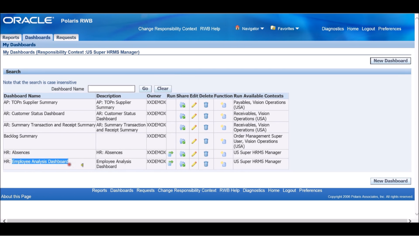The image size is (419, 237).
Task: Open Function icon for HR: Employee Analysis Dashboard
Action: pos(224,164)
